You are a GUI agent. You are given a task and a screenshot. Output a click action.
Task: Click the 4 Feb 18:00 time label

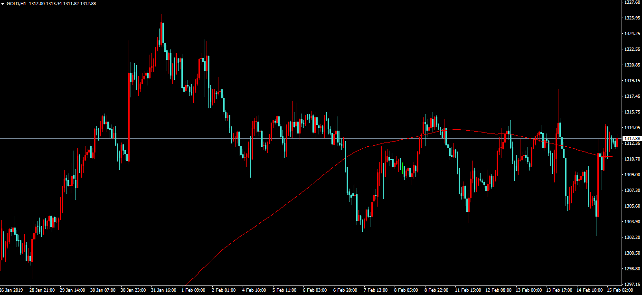tap(254, 290)
